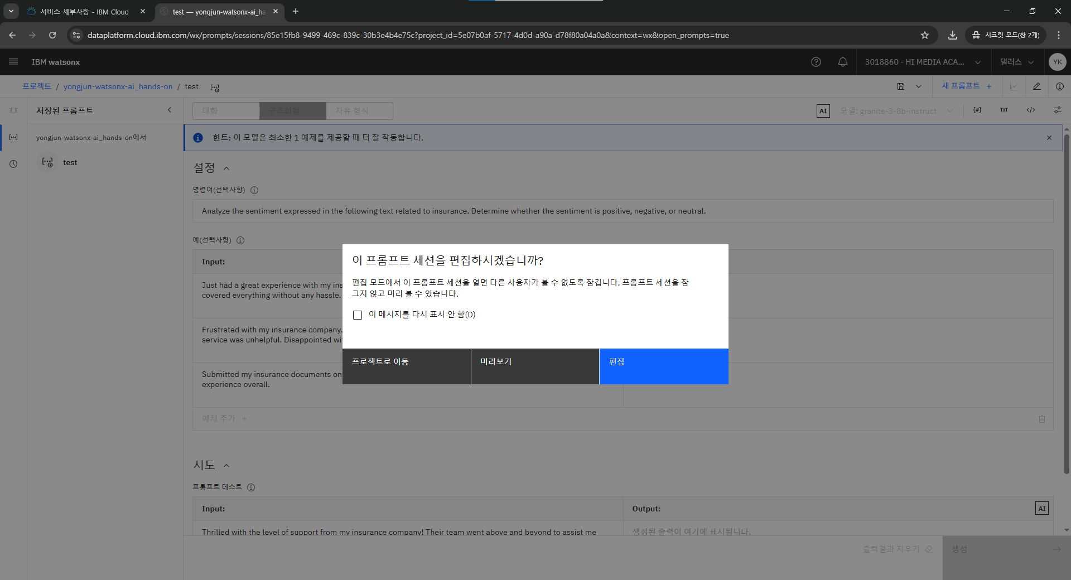This screenshot has width=1071, height=580.
Task: Click the YK user avatar
Action: (x=1057, y=62)
